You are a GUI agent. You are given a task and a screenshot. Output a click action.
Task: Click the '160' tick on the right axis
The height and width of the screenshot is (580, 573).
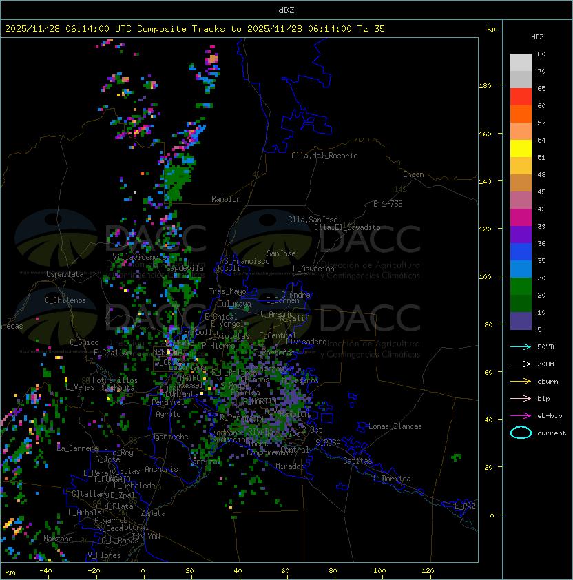coord(485,134)
